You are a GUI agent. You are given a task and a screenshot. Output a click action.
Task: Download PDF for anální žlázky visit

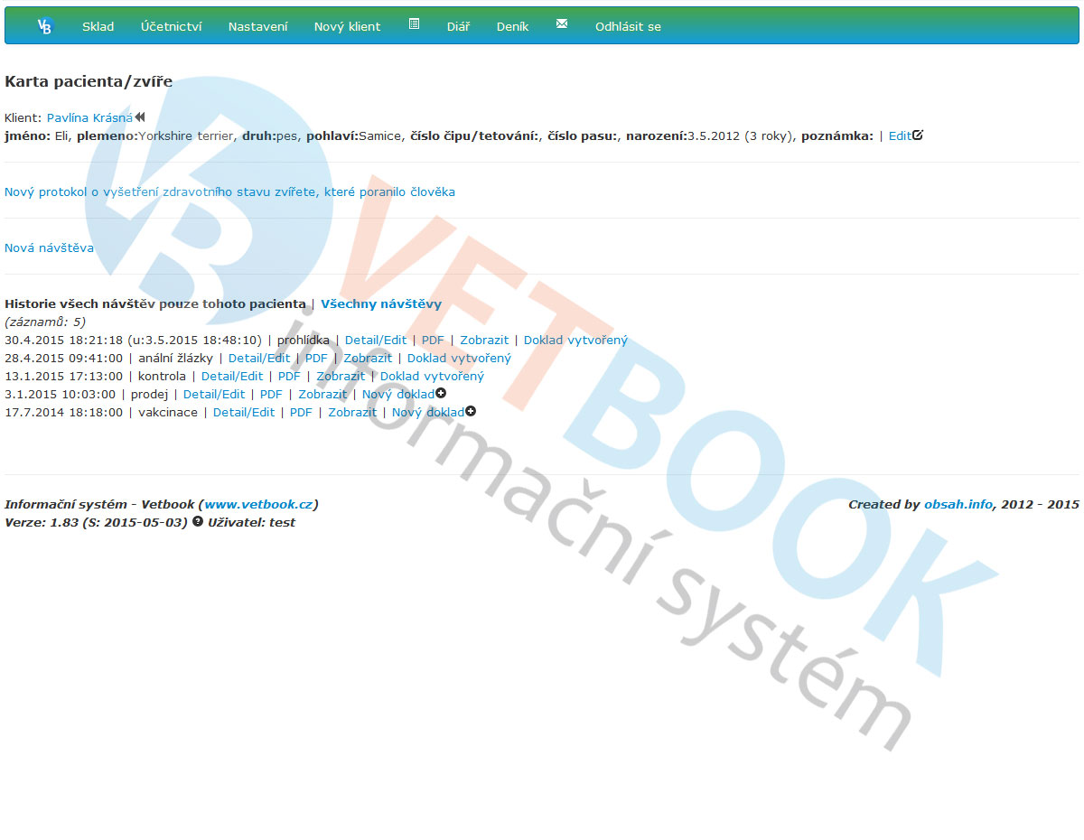point(316,358)
